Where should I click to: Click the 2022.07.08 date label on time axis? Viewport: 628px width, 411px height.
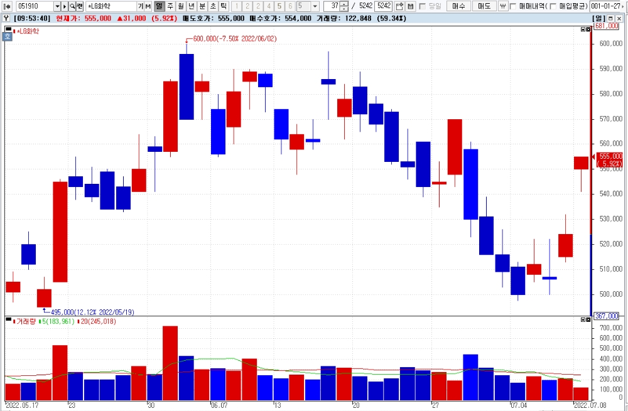(x=590, y=405)
